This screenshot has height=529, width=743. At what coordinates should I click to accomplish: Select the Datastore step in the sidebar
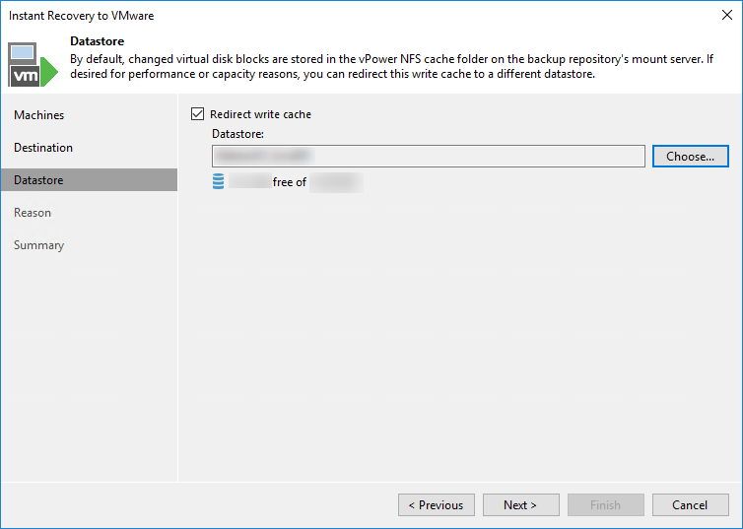coord(38,180)
